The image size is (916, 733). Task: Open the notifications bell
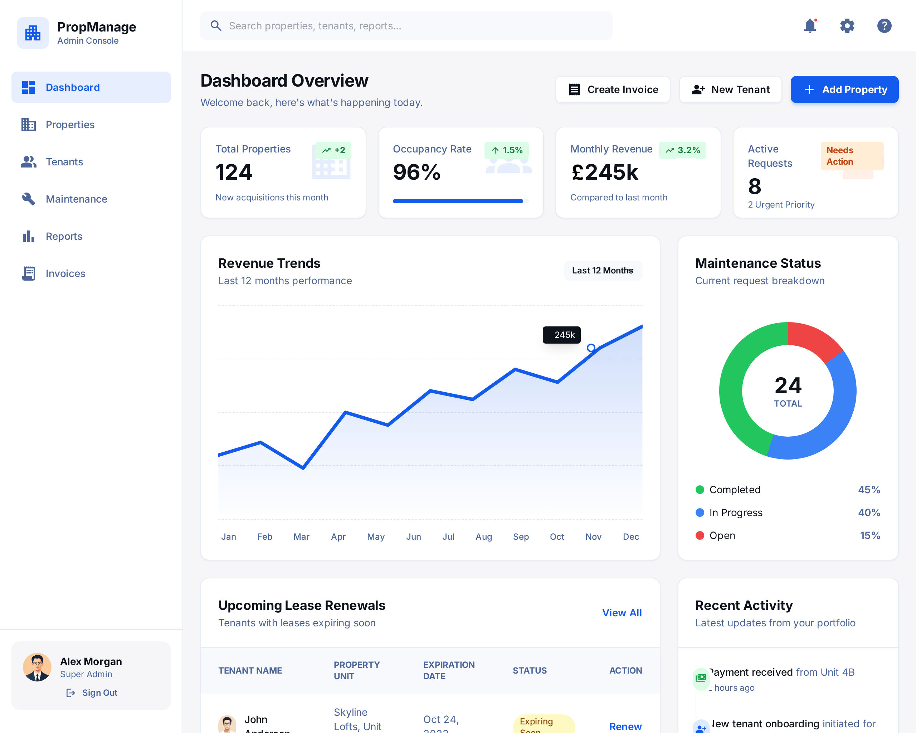(811, 26)
